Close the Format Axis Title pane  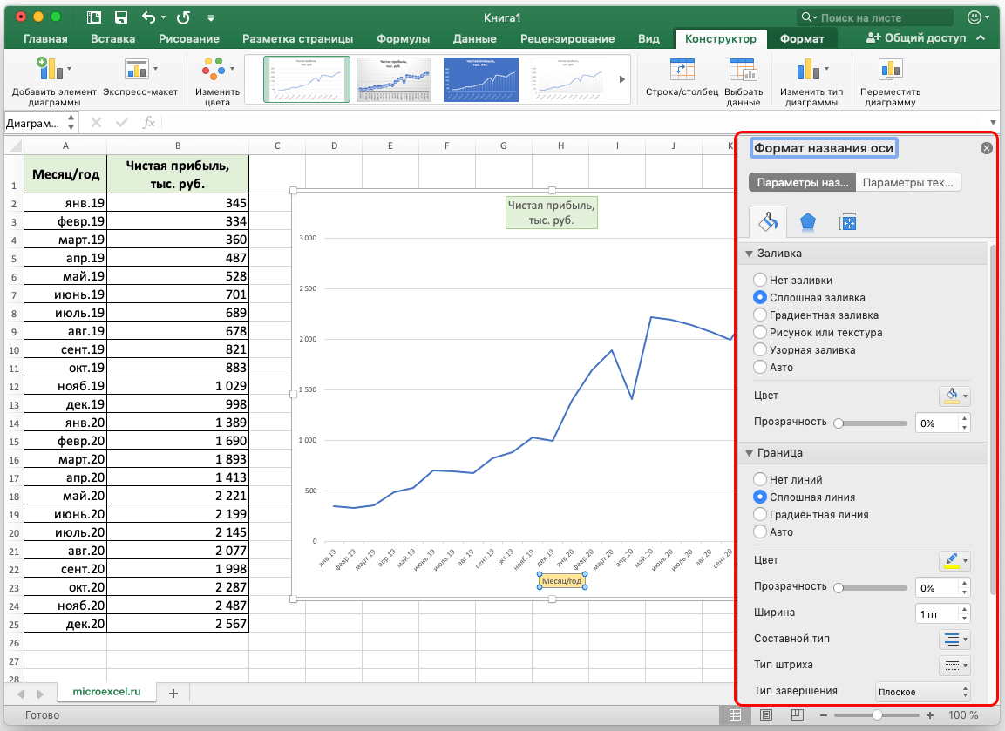[987, 148]
